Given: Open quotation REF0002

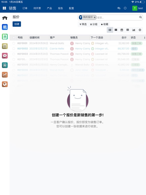Looking at the screenshot, I should coord(23,49).
